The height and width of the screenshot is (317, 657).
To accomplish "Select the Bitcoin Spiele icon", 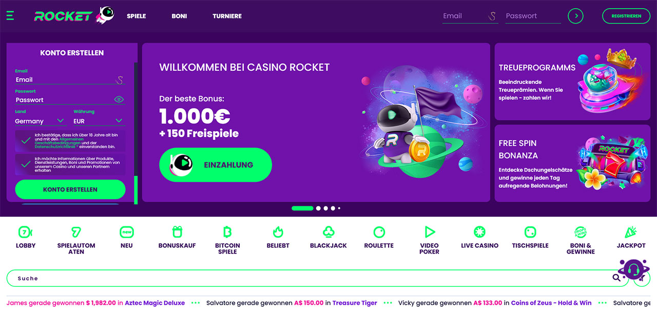I will (227, 232).
